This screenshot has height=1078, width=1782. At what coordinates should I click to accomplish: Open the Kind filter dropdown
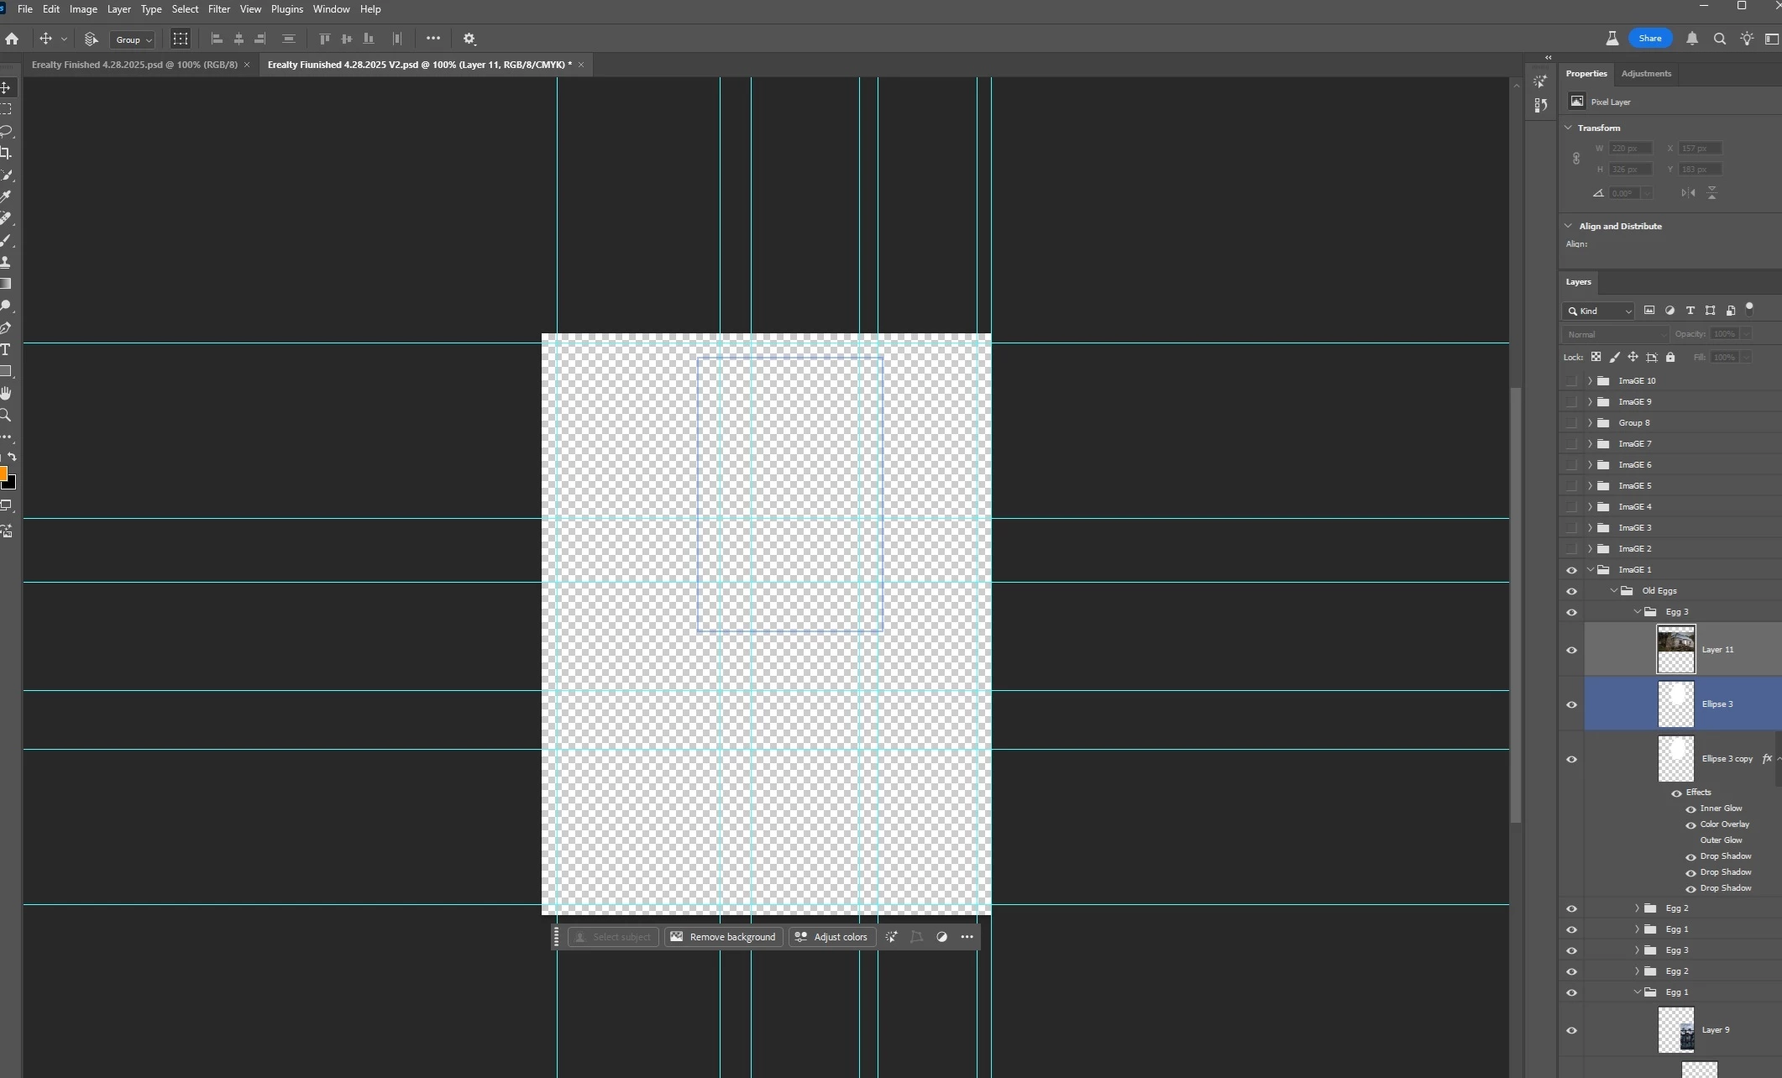click(1598, 311)
